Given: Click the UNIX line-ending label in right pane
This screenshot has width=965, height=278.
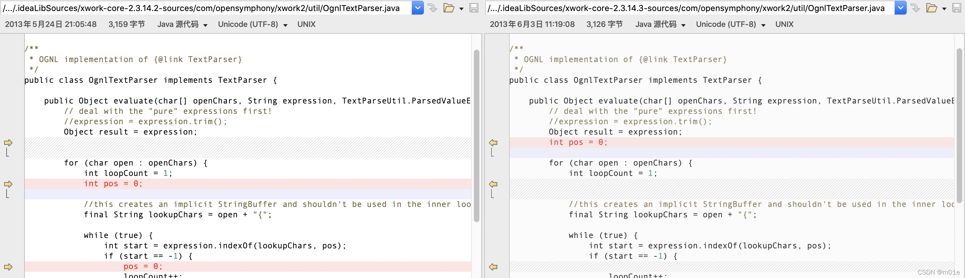Looking at the screenshot, I should point(784,24).
